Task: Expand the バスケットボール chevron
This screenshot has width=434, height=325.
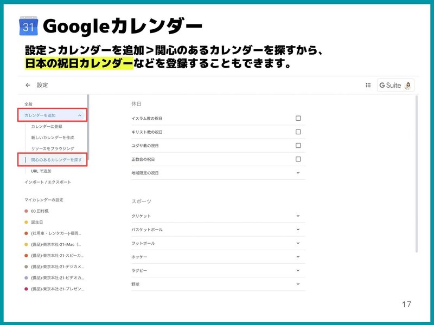Action: (x=298, y=229)
